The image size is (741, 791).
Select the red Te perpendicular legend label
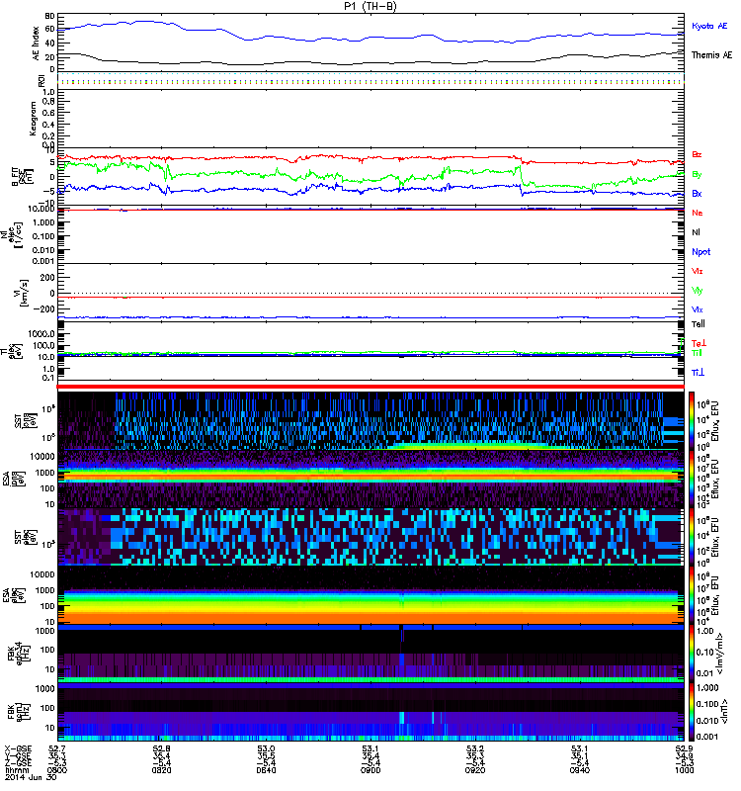coord(699,343)
